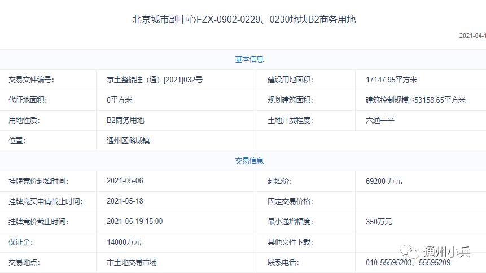Click the 建设用地面积 label
Image resolution: width=486 pixels, height=273 pixels.
click(x=290, y=80)
